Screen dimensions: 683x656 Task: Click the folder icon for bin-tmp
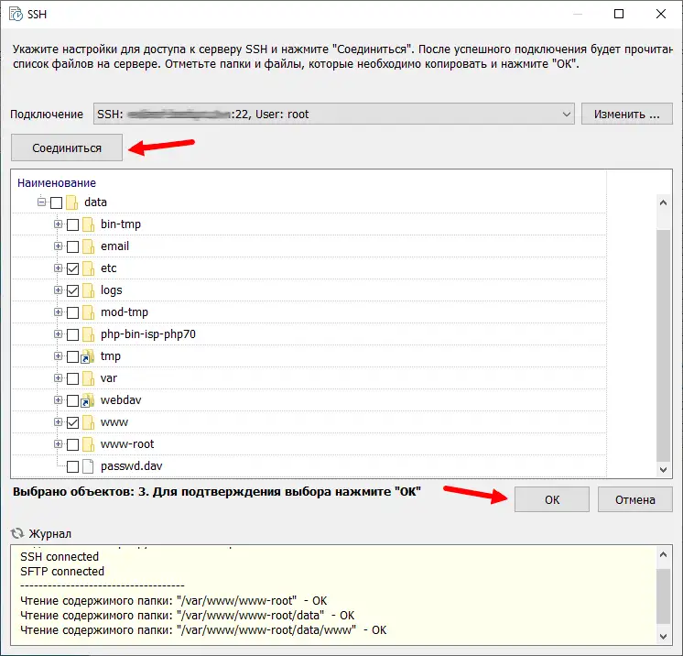(x=89, y=224)
